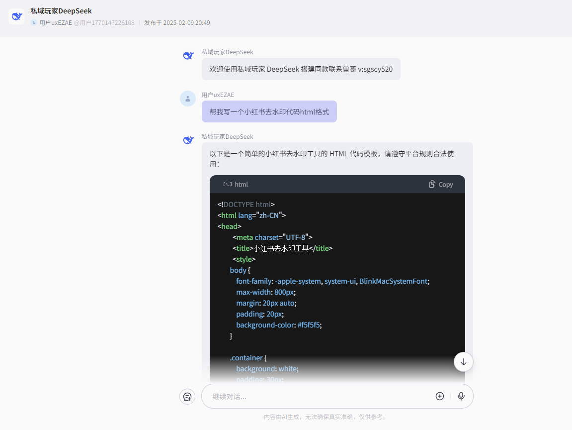
Task: Click the gray user avatar beside 用户uxEZAE
Action: (x=188, y=99)
